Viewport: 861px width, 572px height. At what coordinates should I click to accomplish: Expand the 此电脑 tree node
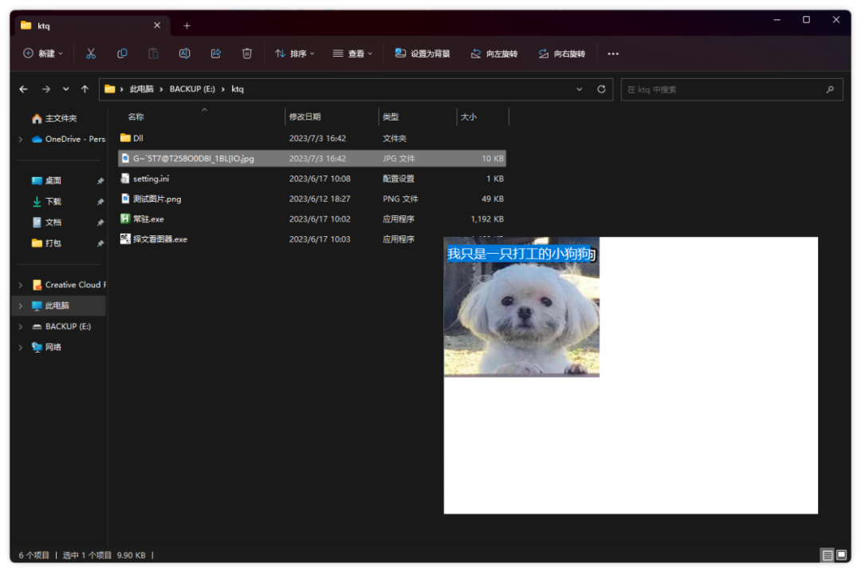[x=21, y=306]
